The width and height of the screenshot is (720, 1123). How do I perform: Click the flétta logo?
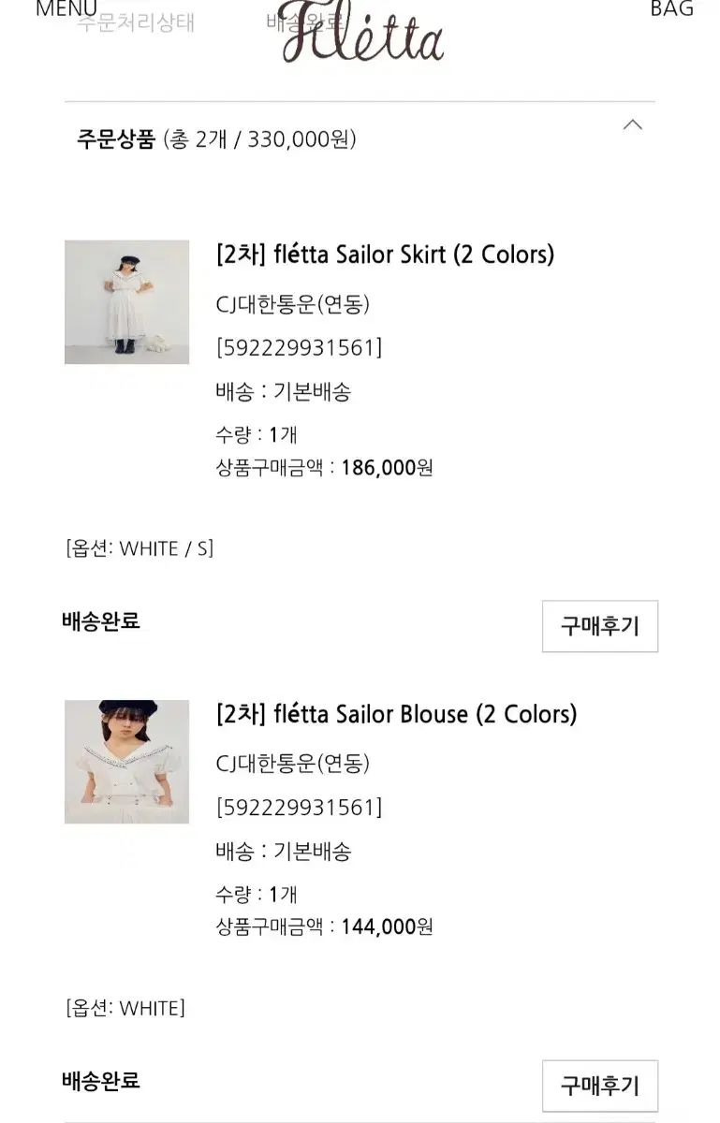click(361, 35)
